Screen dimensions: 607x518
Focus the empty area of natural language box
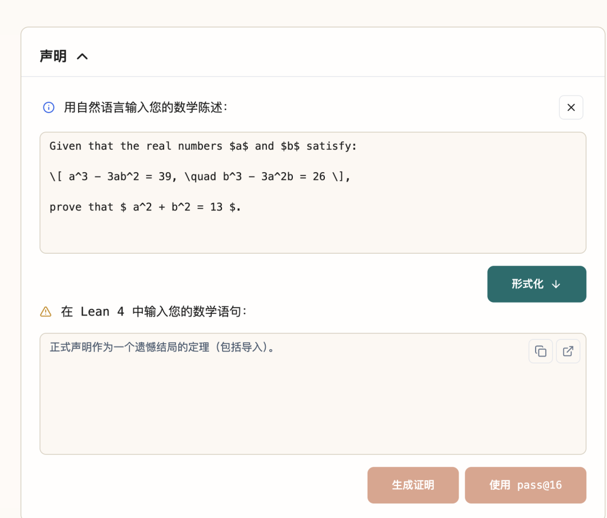tap(313, 232)
